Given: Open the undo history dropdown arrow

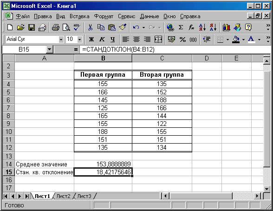Looking at the screenshot, I should (x=143, y=27).
